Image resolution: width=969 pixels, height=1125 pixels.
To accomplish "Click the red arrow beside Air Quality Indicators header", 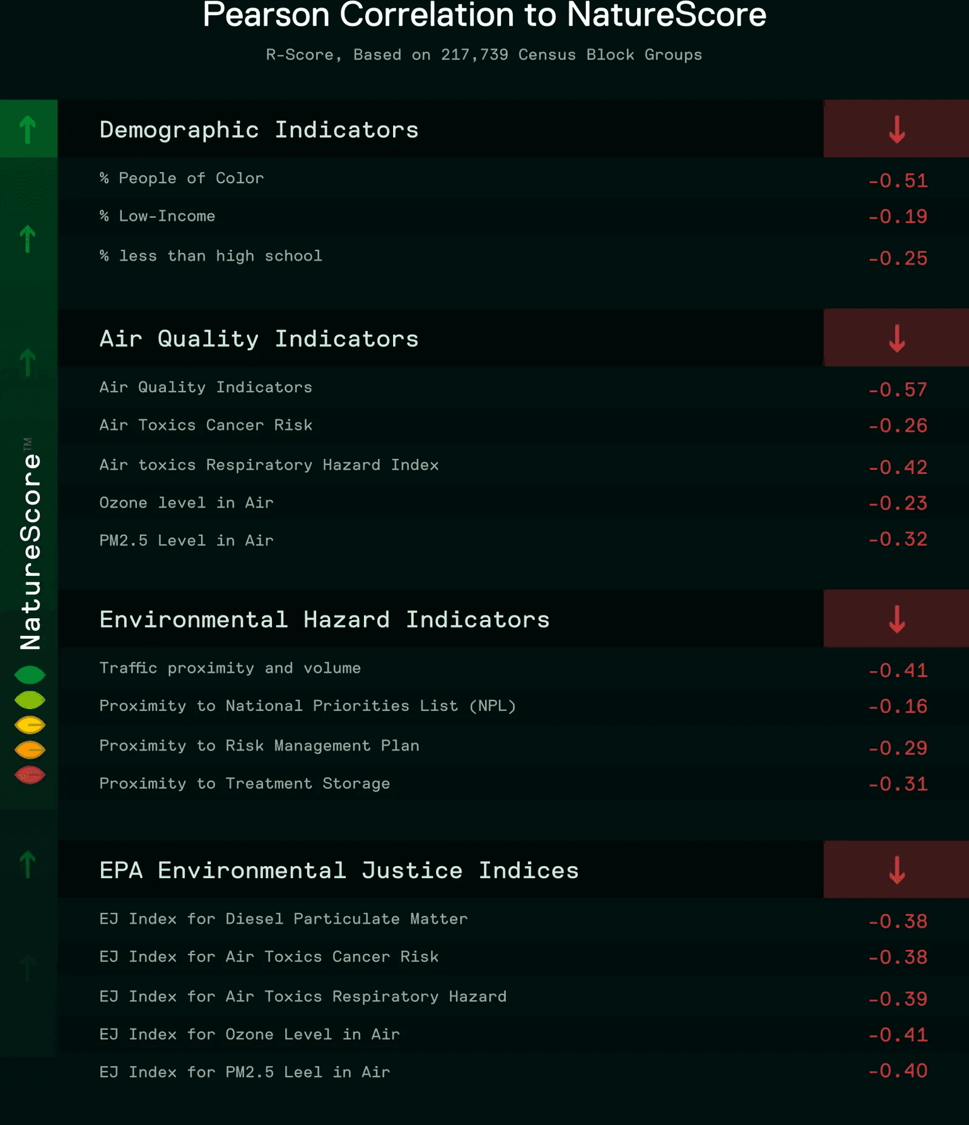I will tap(896, 338).
